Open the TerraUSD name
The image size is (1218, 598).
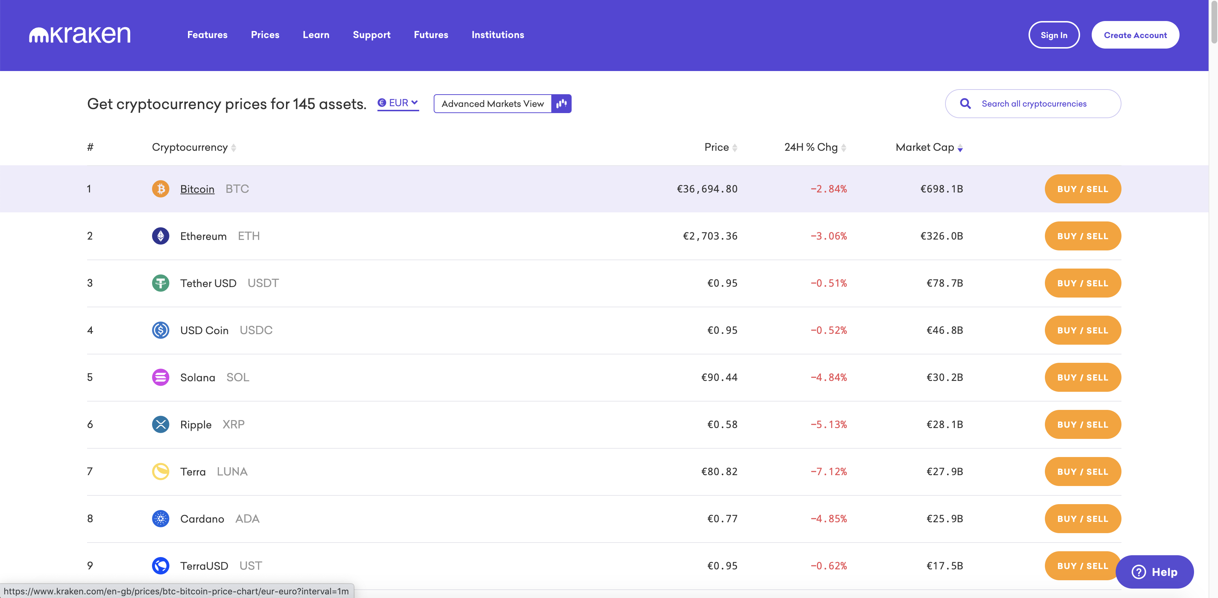pyautogui.click(x=204, y=566)
